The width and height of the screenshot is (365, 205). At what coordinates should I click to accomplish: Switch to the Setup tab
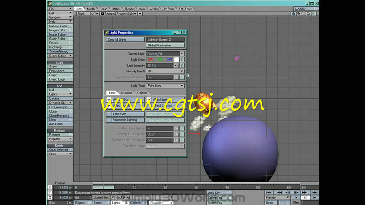104,9
